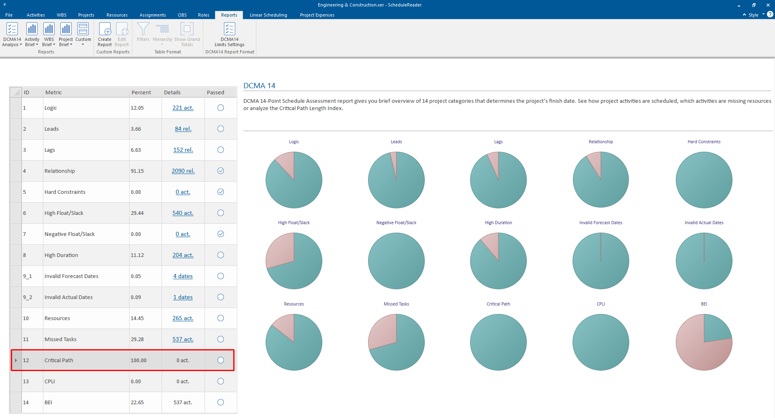The image size is (775, 418).
Task: Click the BEI pie chart
Action: click(x=704, y=342)
